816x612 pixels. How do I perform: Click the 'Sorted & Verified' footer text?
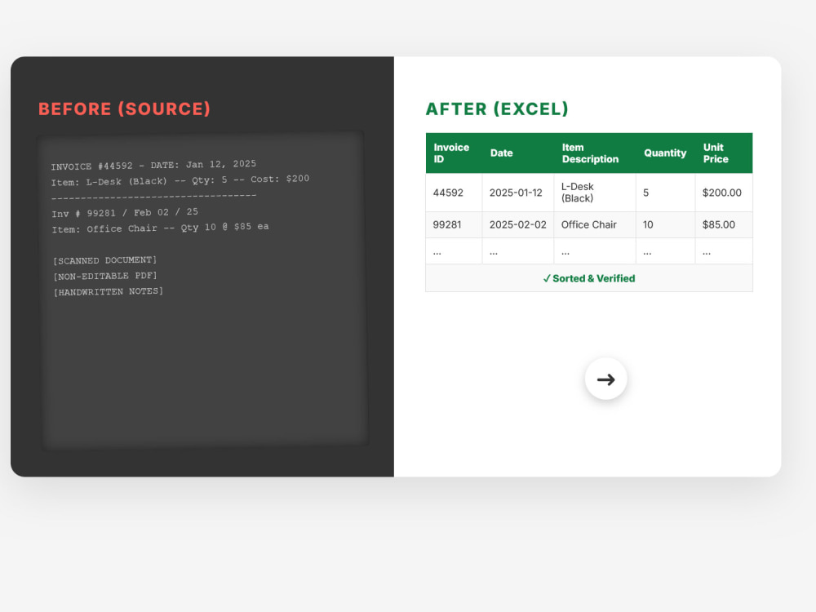point(589,278)
